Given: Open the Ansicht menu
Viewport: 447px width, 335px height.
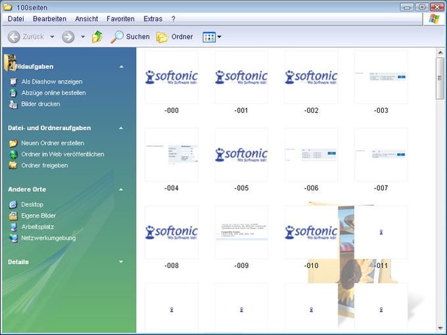Looking at the screenshot, I should pyautogui.click(x=86, y=19).
